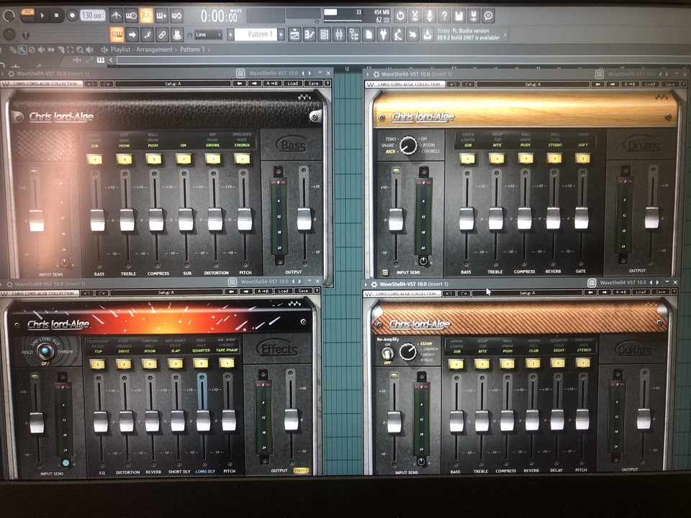
Task: Toggle the metronome icon
Action: point(116,16)
